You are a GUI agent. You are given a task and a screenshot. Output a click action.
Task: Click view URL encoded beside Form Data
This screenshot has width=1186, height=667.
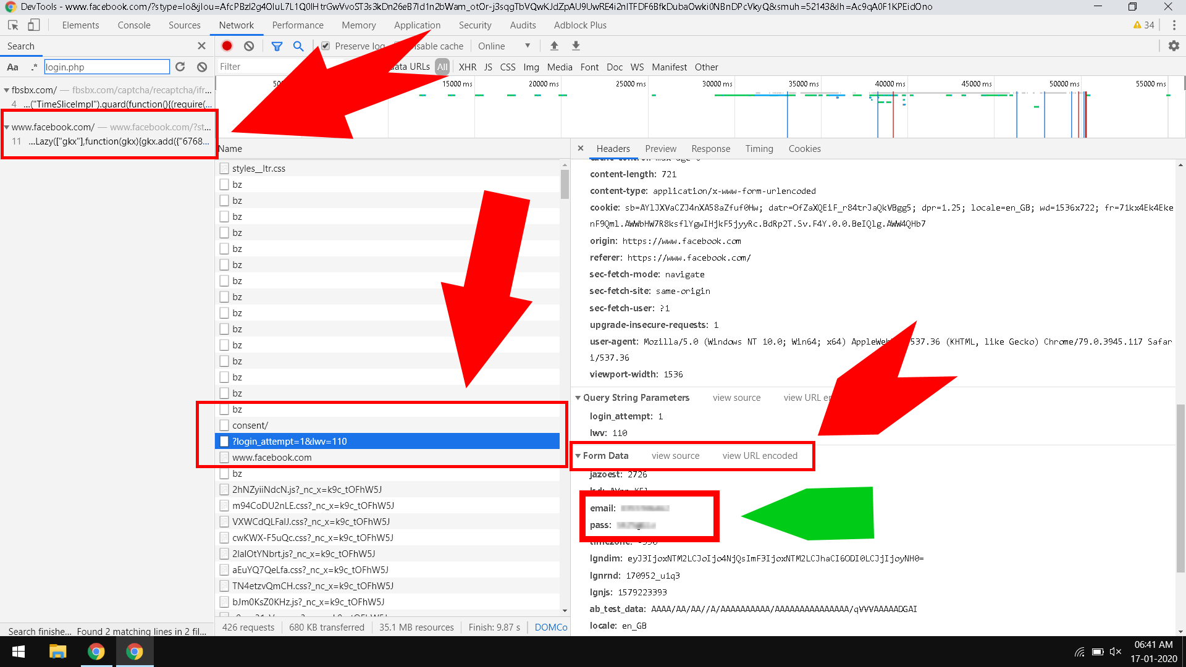tap(760, 456)
